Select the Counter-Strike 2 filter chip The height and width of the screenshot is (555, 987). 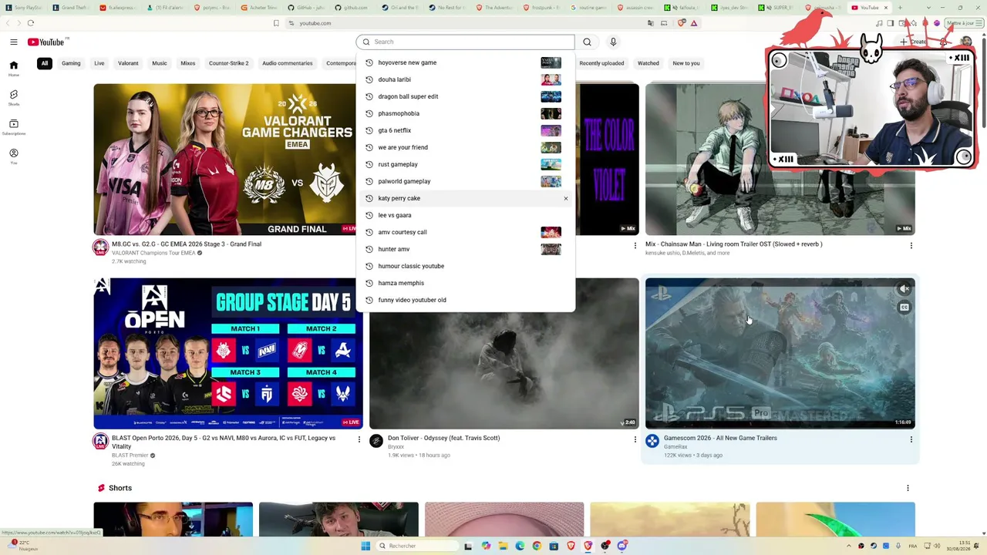[x=228, y=63]
